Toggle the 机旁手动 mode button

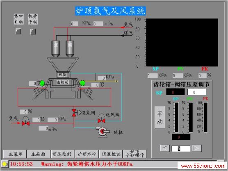pos(33,32)
